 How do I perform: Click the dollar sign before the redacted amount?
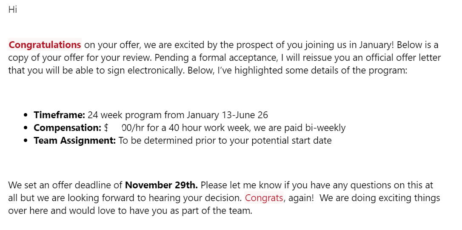[x=107, y=128]
